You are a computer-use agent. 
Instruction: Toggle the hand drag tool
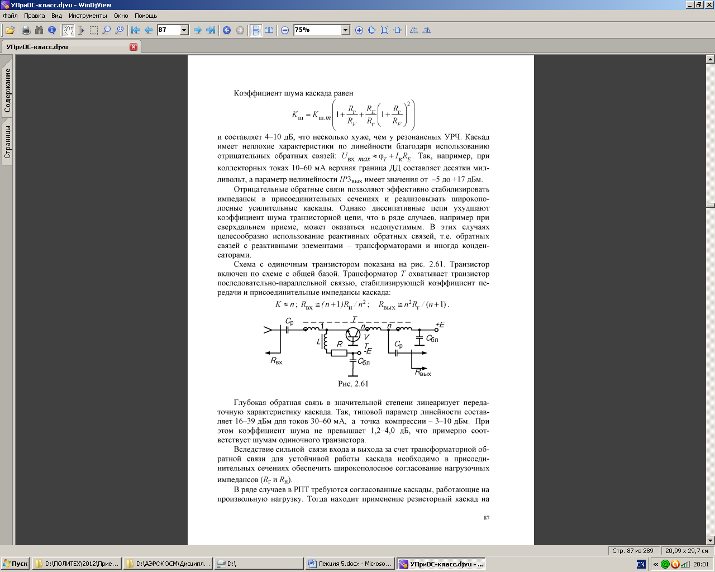[x=68, y=30]
